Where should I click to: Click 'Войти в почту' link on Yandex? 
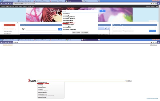153,45
